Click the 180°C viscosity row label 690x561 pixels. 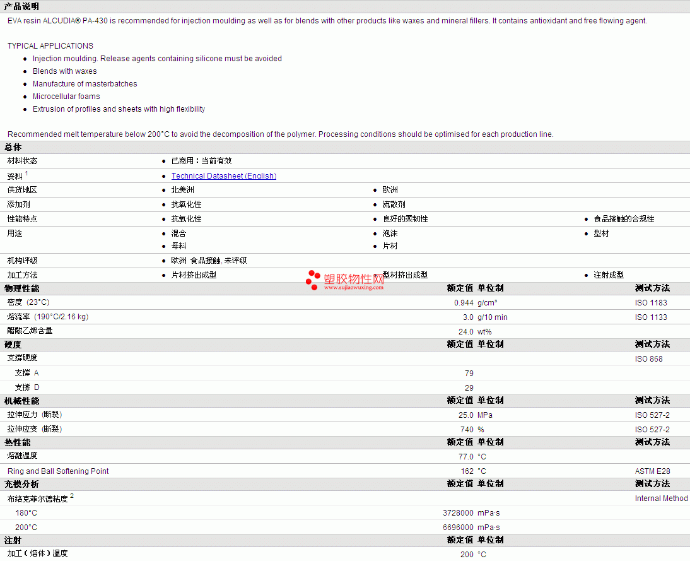pos(26,513)
